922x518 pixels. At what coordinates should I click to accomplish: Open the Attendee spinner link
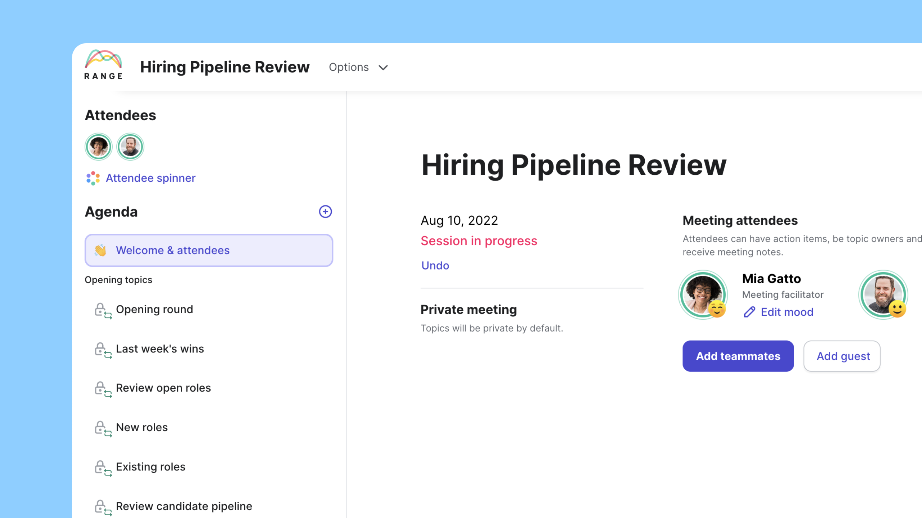point(151,178)
